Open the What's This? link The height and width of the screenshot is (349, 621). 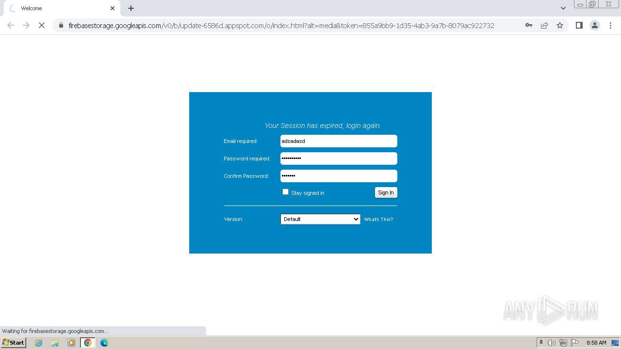[x=378, y=220]
